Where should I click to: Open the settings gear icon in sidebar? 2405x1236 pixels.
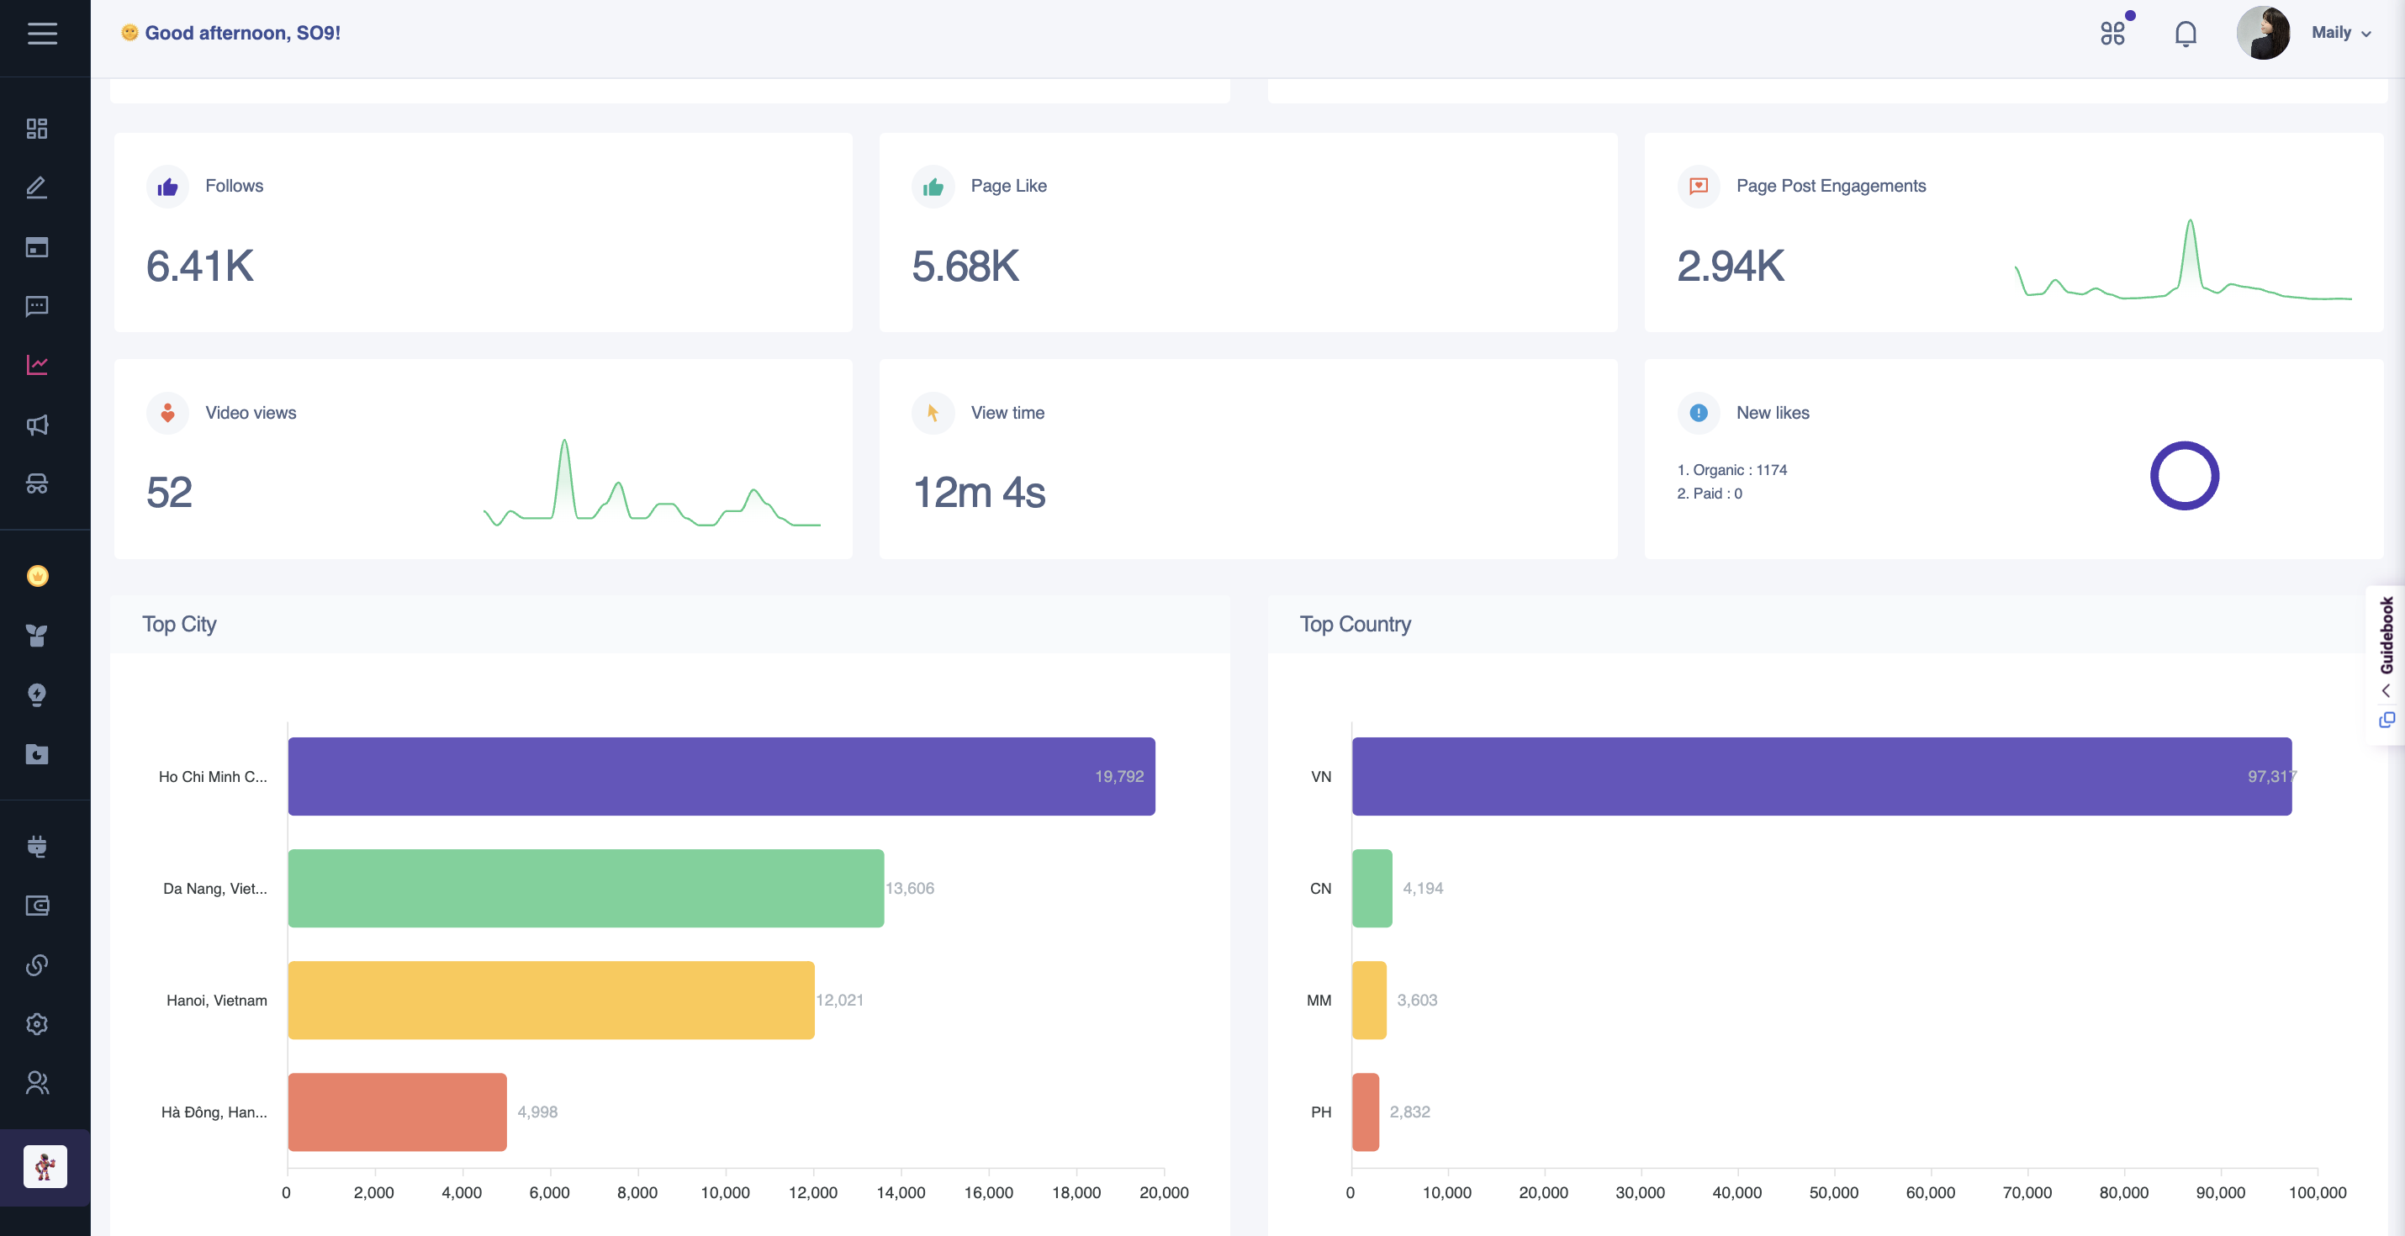[36, 1024]
